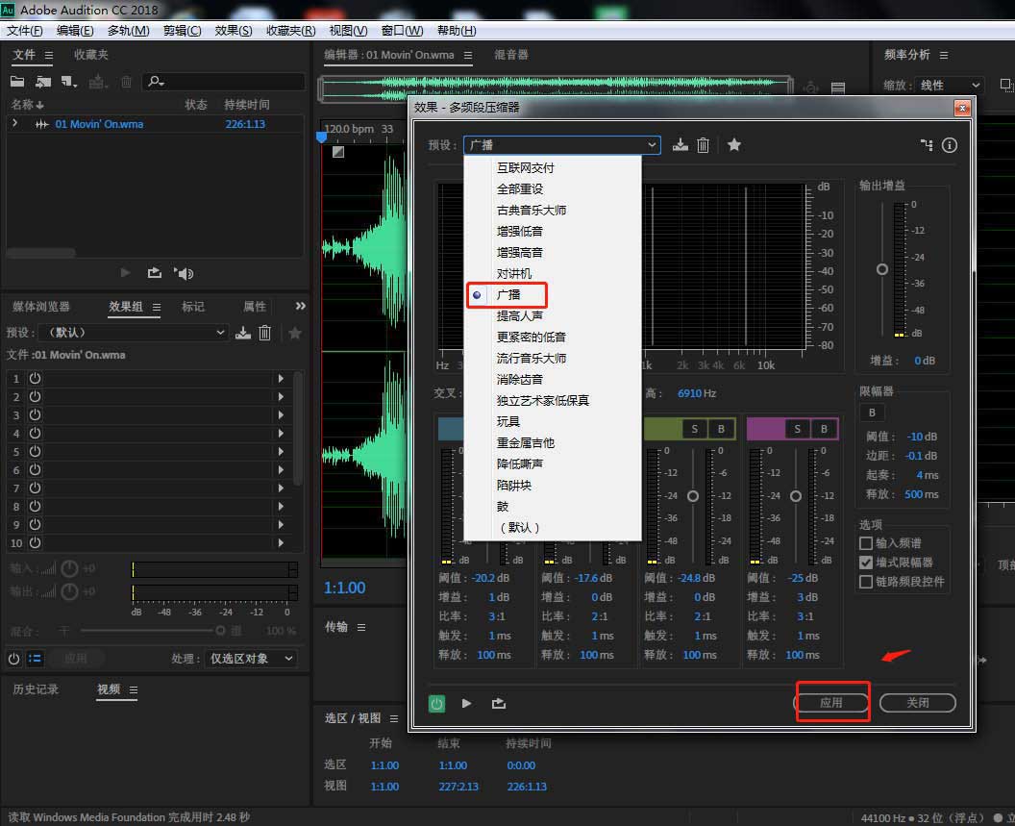
Task: Delete the preset using the dialog's trash icon
Action: pyautogui.click(x=703, y=145)
